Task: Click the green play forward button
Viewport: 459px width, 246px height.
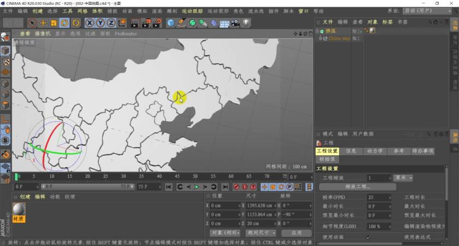Action: 197,187
